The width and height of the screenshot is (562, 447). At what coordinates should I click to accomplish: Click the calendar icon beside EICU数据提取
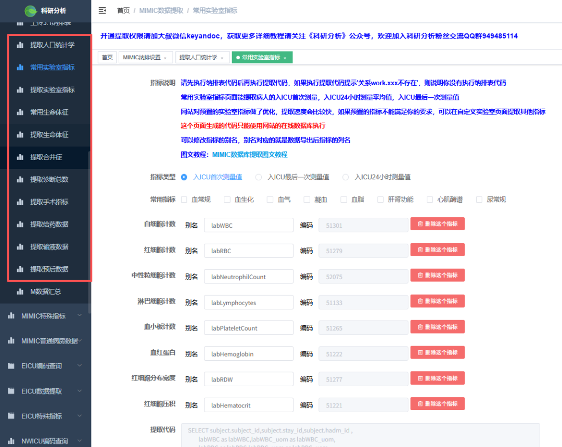tap(11, 391)
